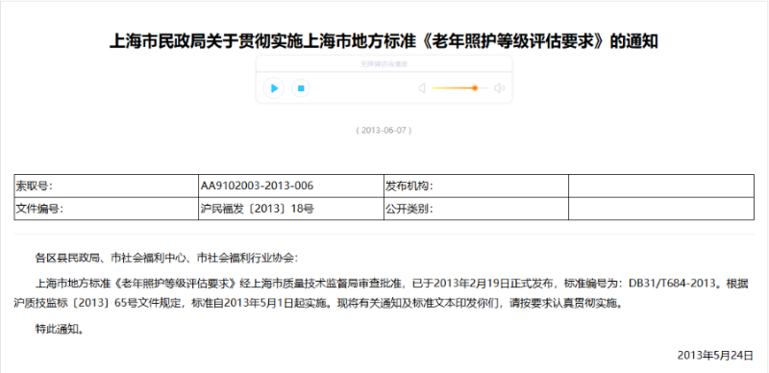Click the low-volume speaker icon
The image size is (769, 373).
point(421,88)
